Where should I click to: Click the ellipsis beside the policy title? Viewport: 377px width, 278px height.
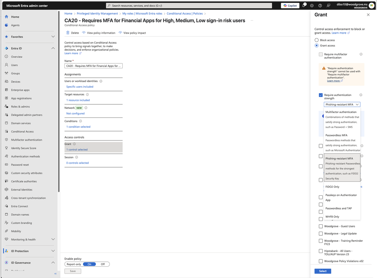pos(252,21)
